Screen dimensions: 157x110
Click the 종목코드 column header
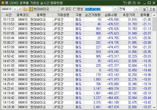coord(23,15)
